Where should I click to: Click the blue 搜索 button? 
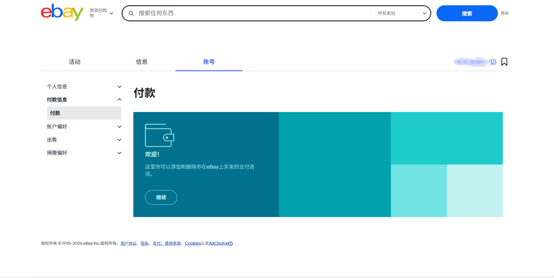pyautogui.click(x=467, y=13)
